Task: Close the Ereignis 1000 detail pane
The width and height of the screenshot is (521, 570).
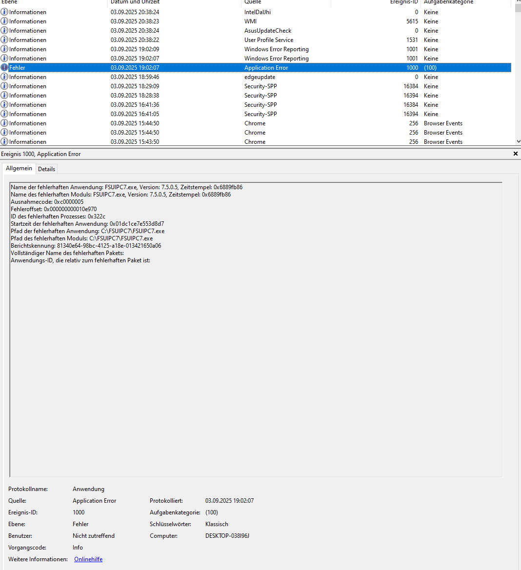Action: click(515, 154)
